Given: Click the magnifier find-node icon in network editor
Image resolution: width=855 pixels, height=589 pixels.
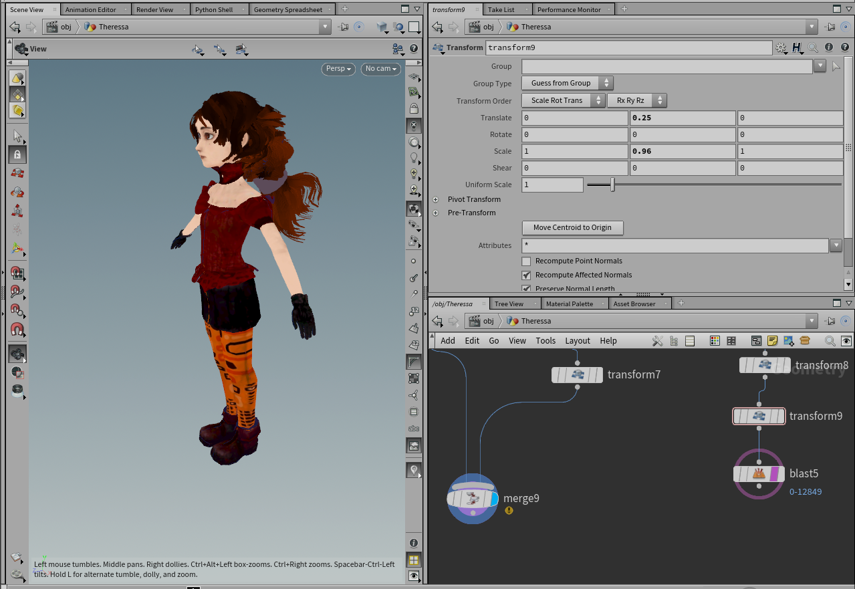Looking at the screenshot, I should click(x=830, y=341).
